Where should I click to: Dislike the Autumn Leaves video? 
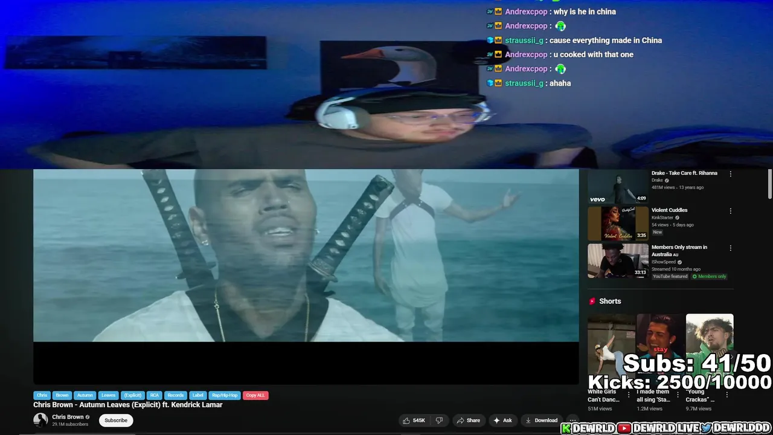[x=439, y=420]
